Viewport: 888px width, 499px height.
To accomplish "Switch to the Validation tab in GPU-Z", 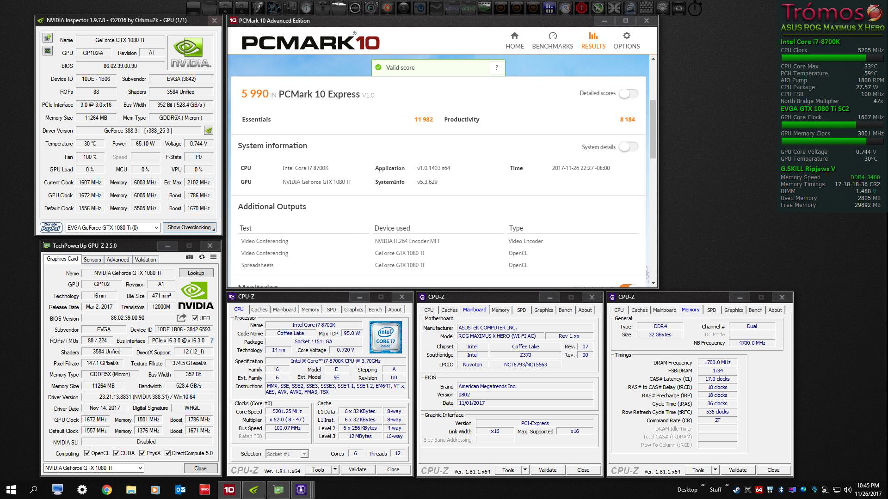I will [145, 260].
